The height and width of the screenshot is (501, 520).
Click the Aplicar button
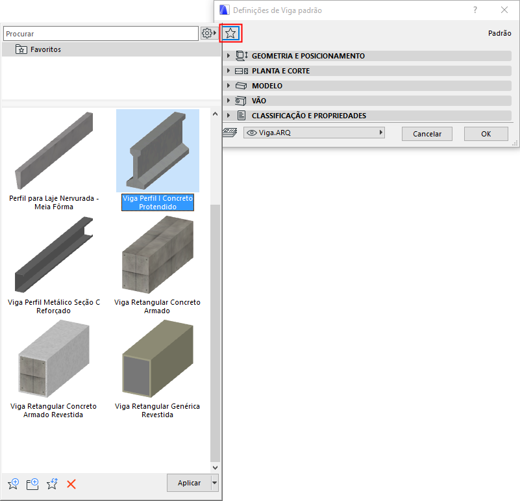pyautogui.click(x=189, y=483)
